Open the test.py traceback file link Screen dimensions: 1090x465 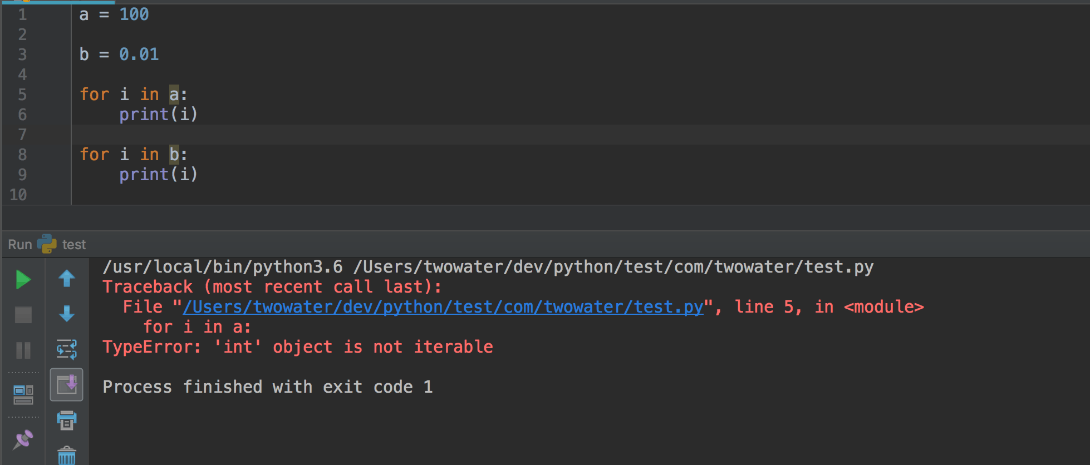coord(443,307)
